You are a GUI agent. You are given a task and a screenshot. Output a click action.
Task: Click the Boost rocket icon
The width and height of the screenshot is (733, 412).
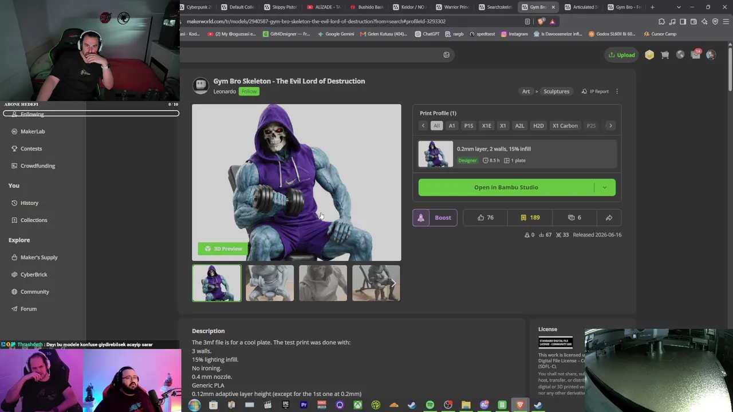tap(421, 217)
